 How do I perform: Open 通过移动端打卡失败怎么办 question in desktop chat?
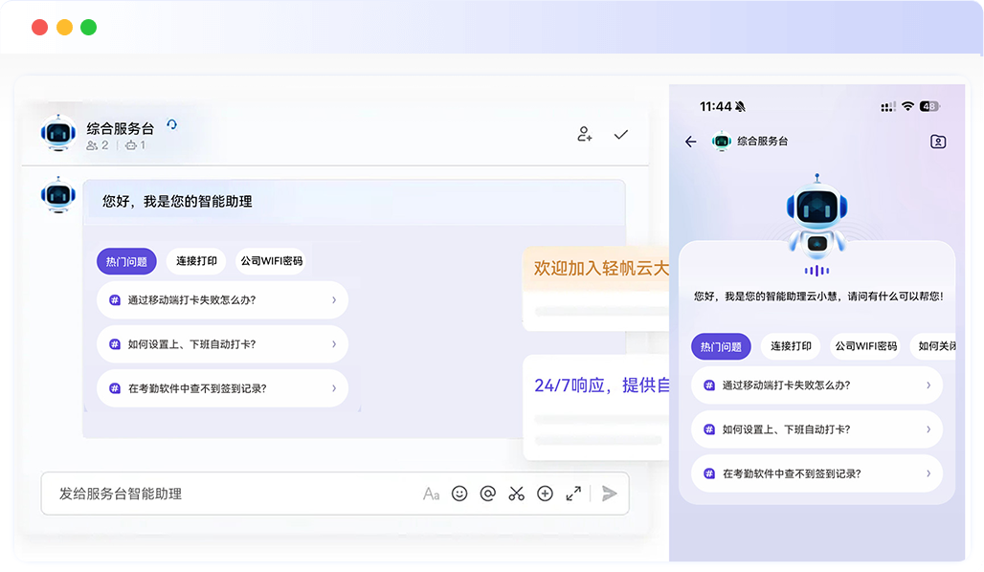click(x=222, y=299)
